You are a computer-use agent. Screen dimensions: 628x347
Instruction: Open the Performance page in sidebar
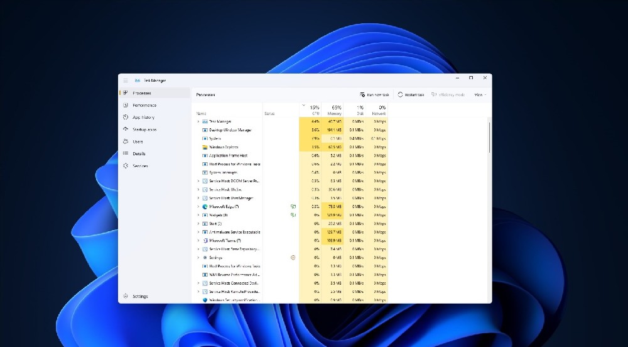[144, 105]
